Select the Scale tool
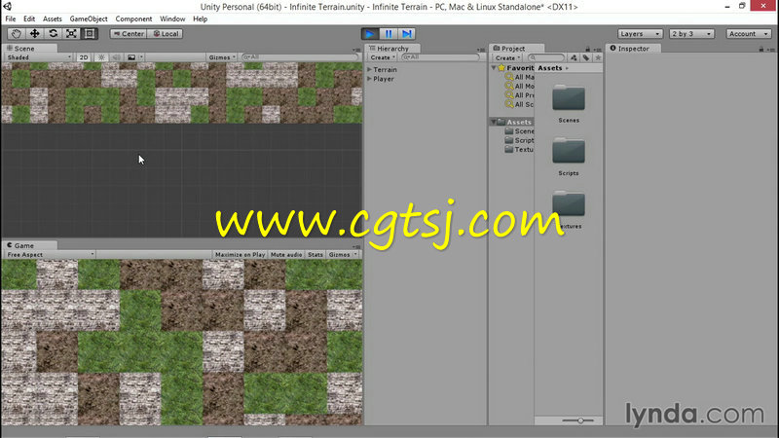Image resolution: width=779 pixels, height=438 pixels. point(71,34)
